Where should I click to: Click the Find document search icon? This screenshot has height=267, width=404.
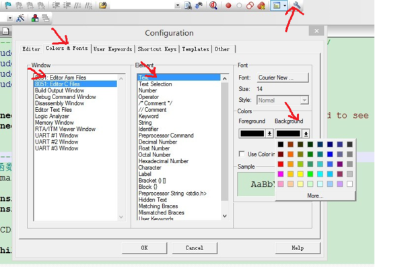point(188,5)
